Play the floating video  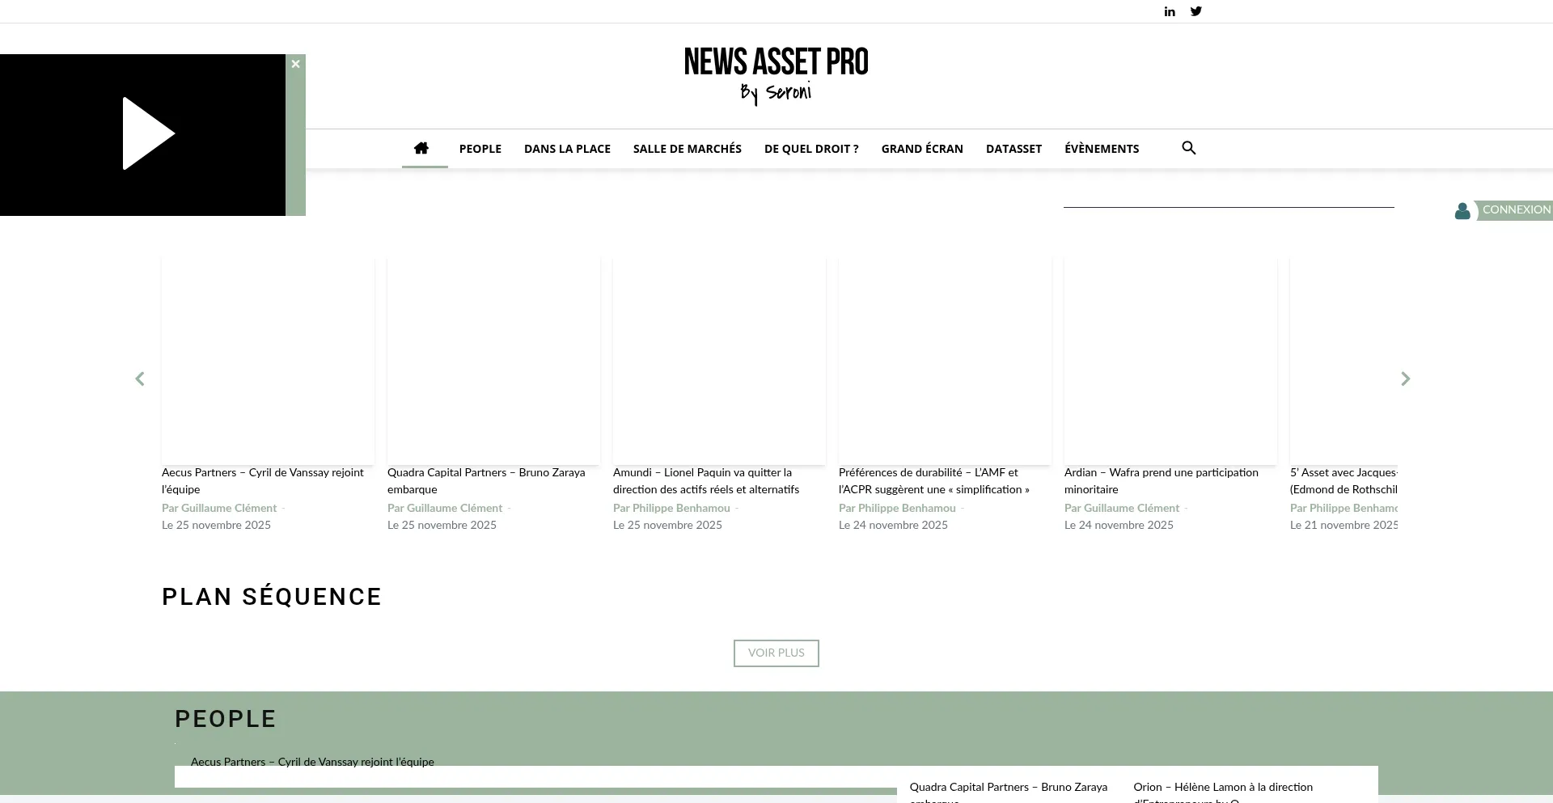point(148,134)
